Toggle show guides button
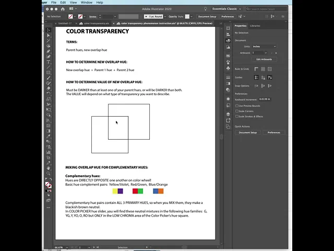The width and height of the screenshot is (334, 251). click(256, 77)
